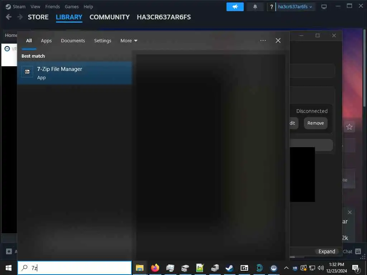Click the add game plus icon
Screen dimensions: 367x275
(x=9, y=251)
